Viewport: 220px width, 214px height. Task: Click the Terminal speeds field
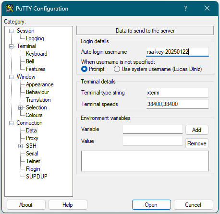pos(177,104)
